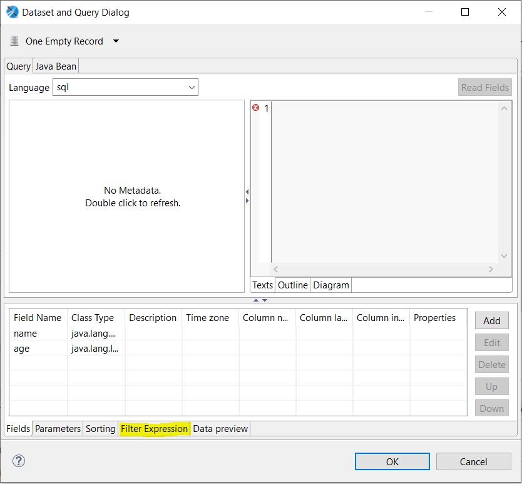
Task: Select the Outline tab
Action: [x=292, y=285]
